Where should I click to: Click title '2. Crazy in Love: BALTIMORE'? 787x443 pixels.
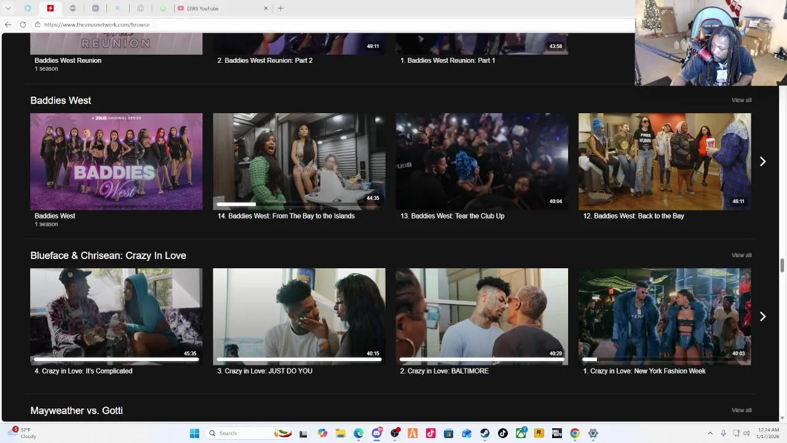coord(445,371)
